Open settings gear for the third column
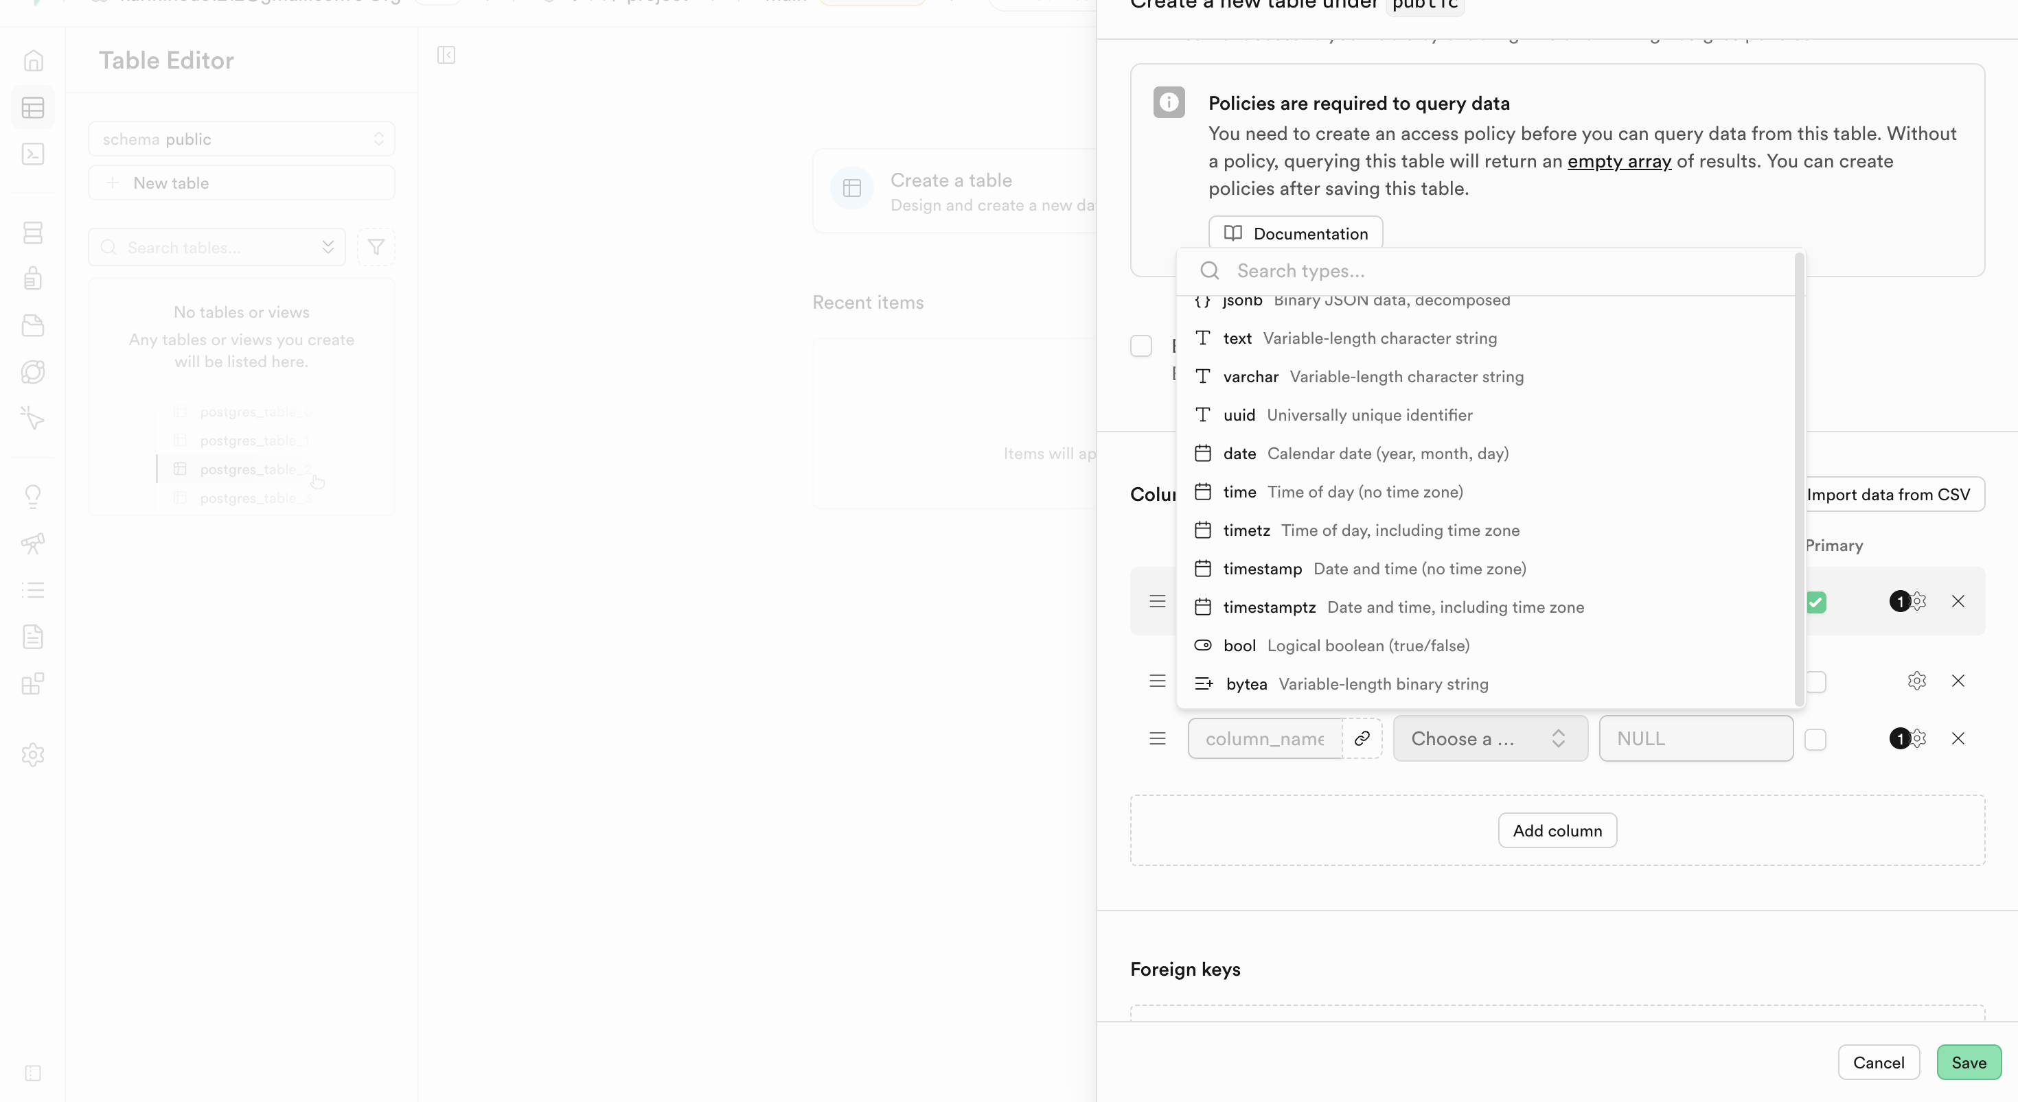This screenshot has width=2018, height=1102. pos(1918,738)
